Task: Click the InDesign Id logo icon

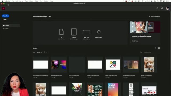Action: 3,8
